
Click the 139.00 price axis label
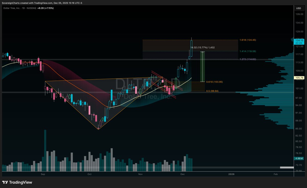point(299,14)
